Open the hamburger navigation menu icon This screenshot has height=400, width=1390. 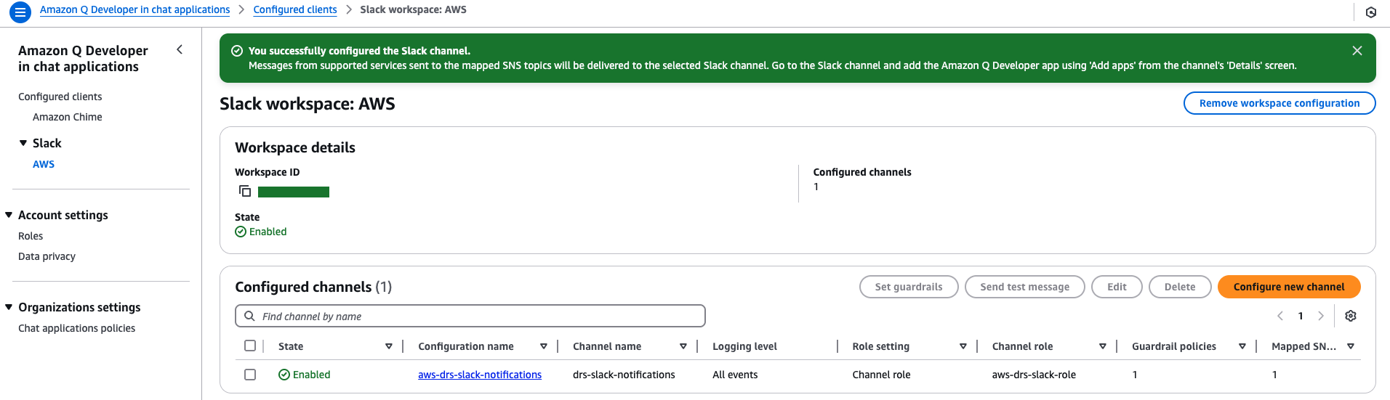[x=20, y=12]
